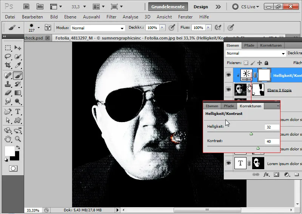Select the Eyedropper tool
Viewport: 302px width, 214px height.
pos(18,65)
